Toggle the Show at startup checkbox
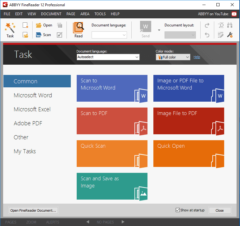 178,210
